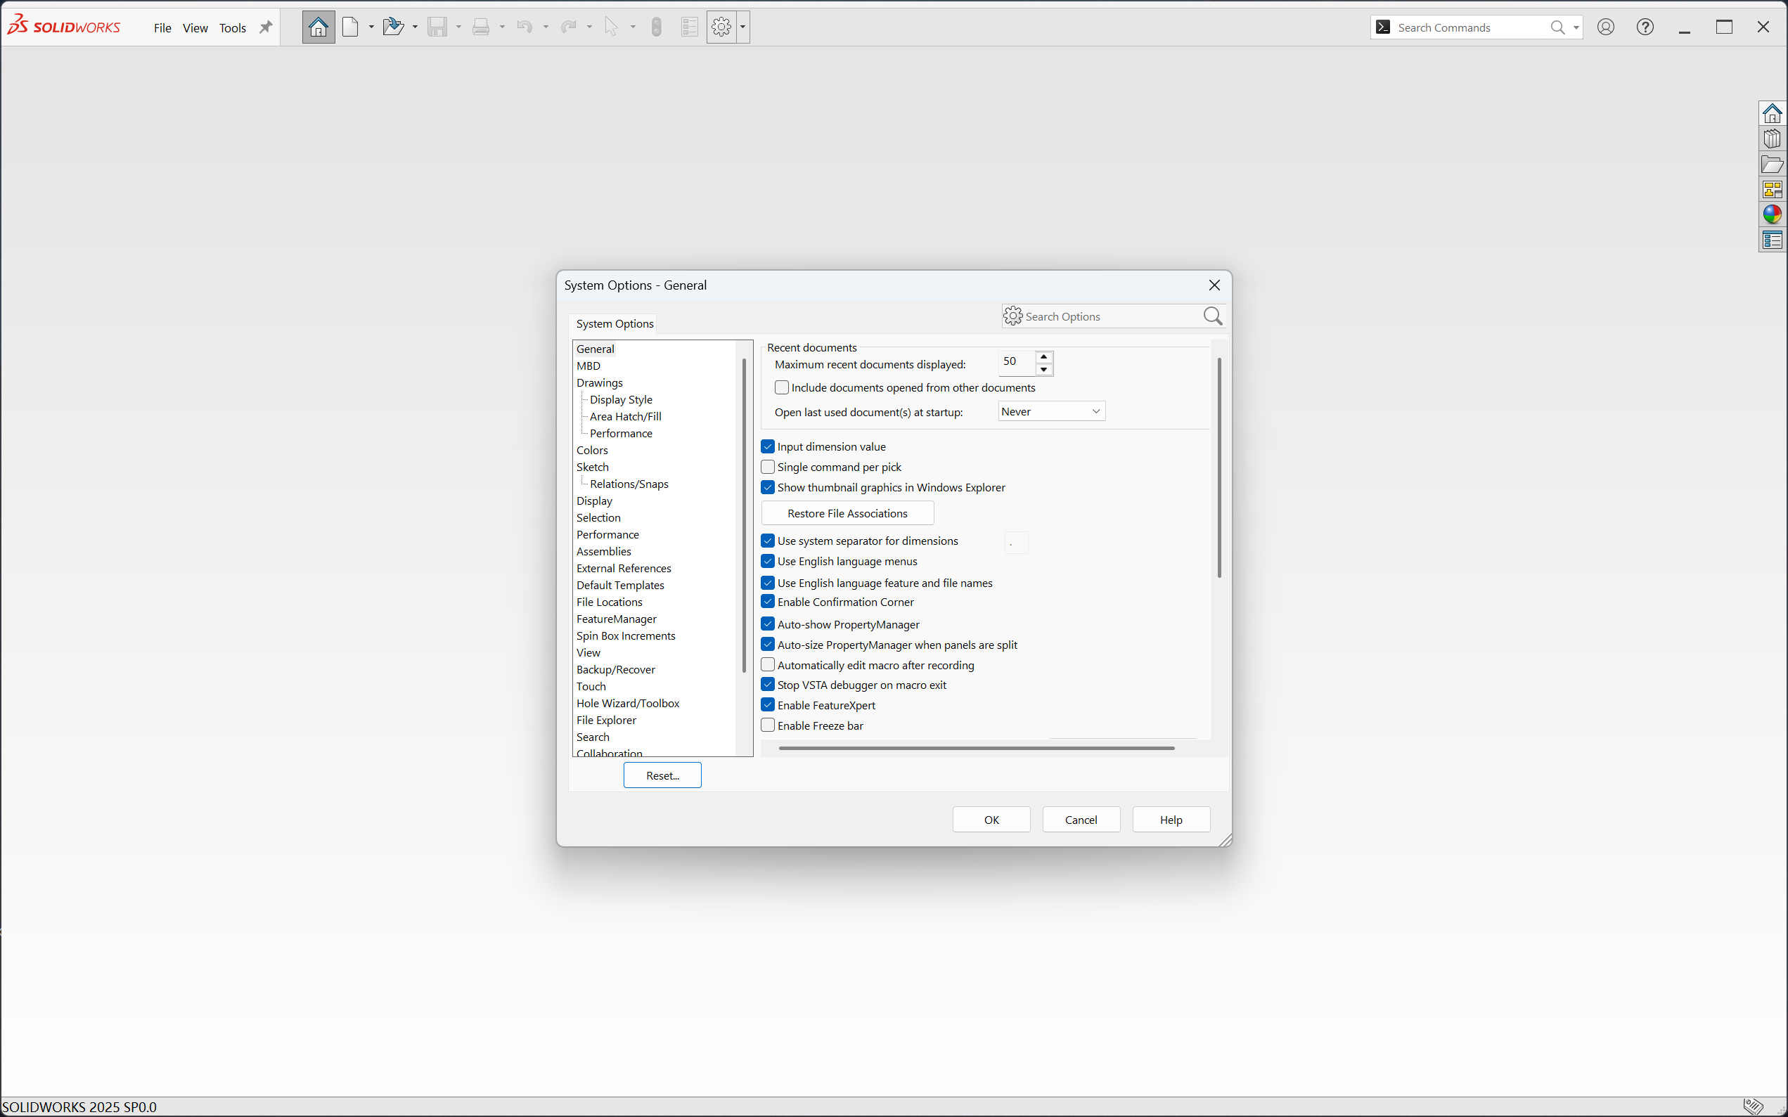Click the Restore File Associations button
1788x1117 pixels.
pos(847,513)
